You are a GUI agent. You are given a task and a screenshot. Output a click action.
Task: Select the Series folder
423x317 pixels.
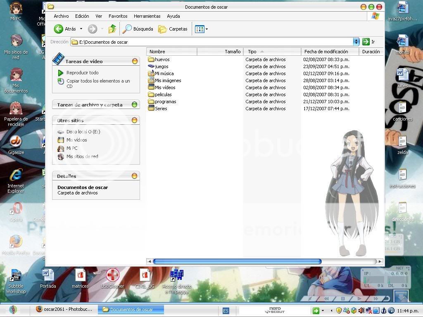161,109
